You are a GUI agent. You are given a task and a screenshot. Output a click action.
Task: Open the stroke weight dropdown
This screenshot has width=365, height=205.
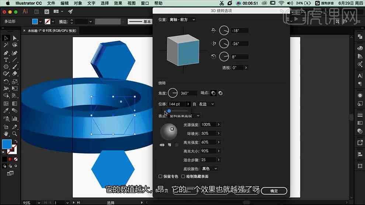(90, 22)
